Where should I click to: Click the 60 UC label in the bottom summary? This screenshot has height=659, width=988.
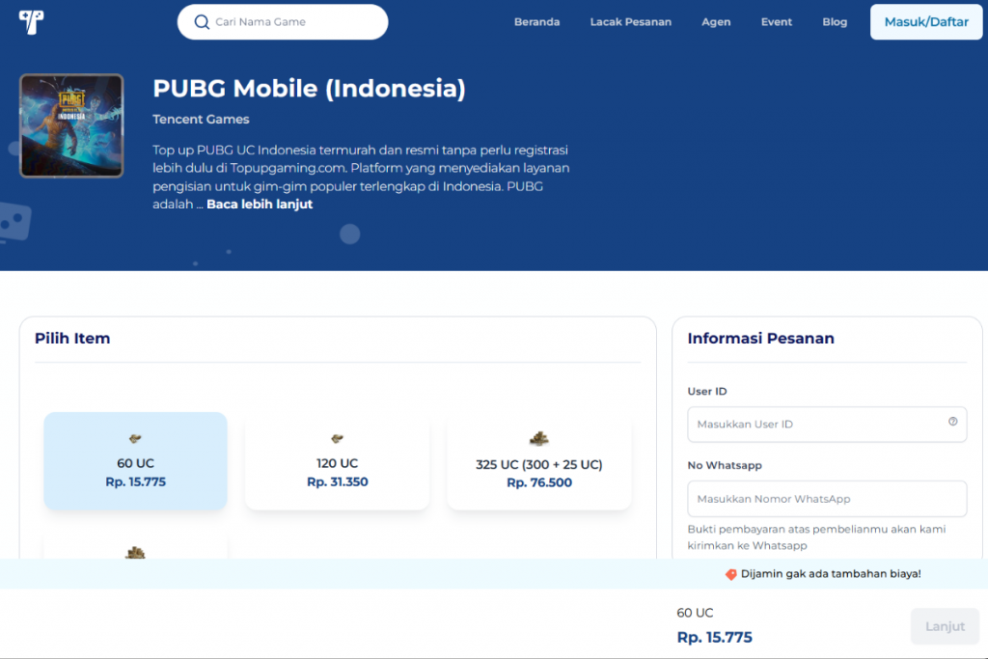695,613
